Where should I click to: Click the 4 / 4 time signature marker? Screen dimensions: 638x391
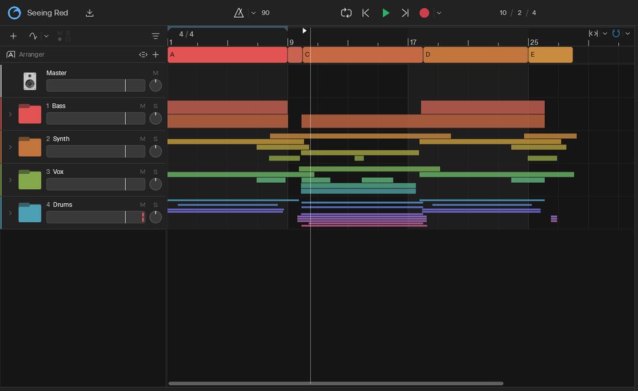[186, 34]
